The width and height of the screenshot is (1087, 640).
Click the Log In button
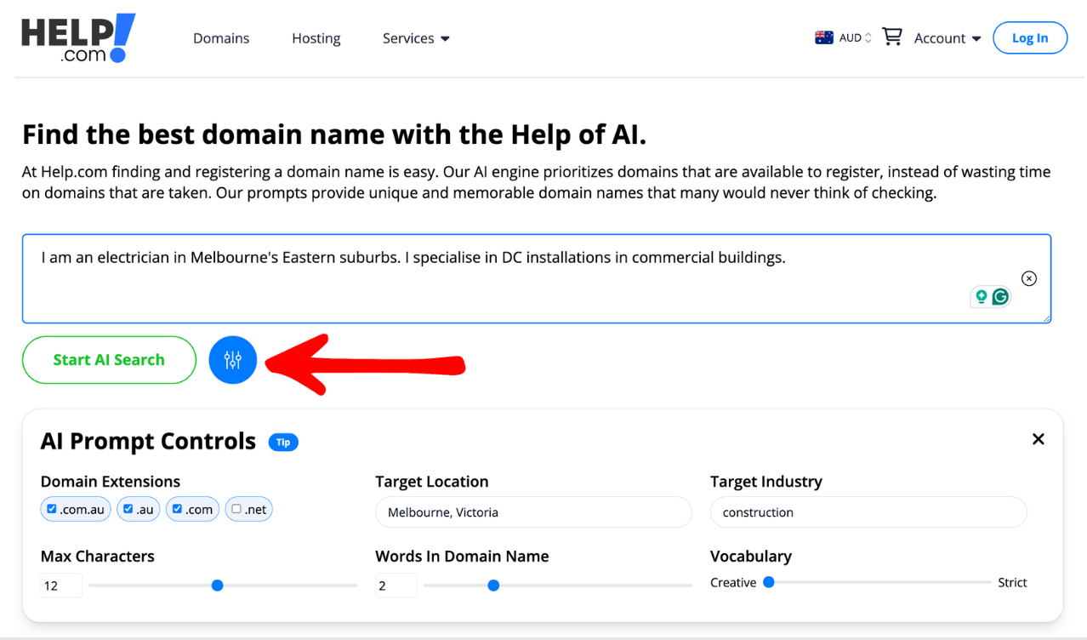click(1029, 38)
